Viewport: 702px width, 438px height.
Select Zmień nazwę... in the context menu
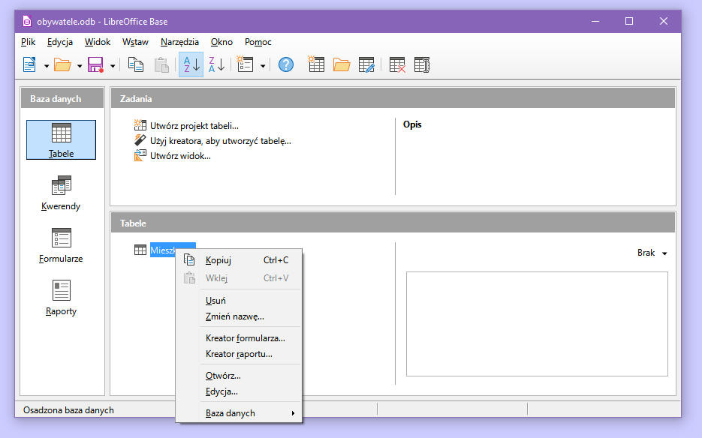click(234, 316)
